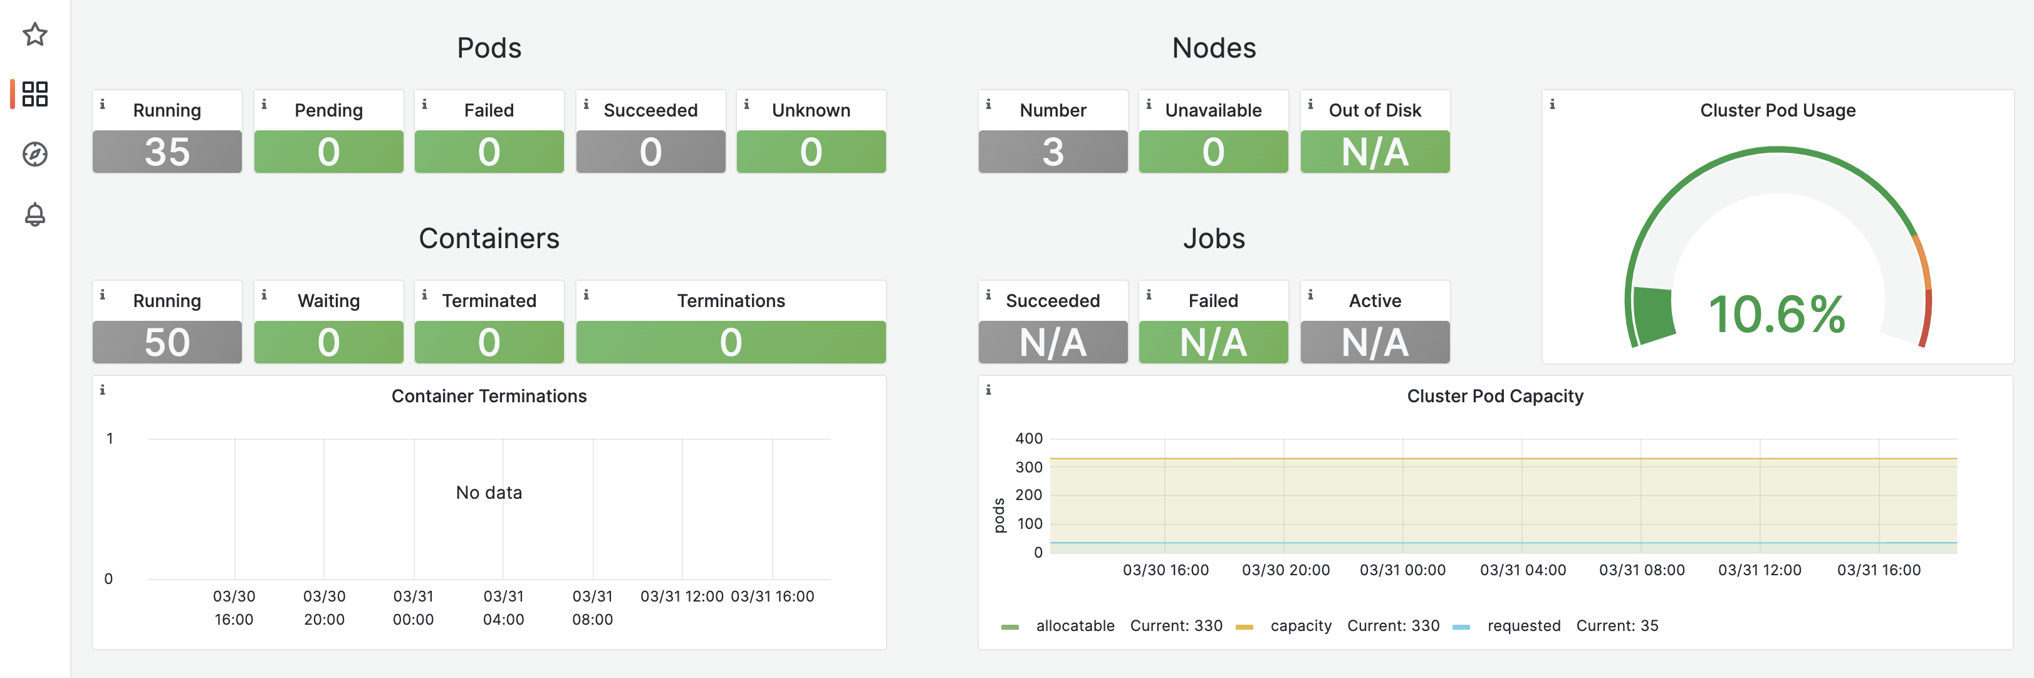This screenshot has height=678, width=2034.
Task: Click the green allocatable legend color swatch
Action: (1010, 627)
